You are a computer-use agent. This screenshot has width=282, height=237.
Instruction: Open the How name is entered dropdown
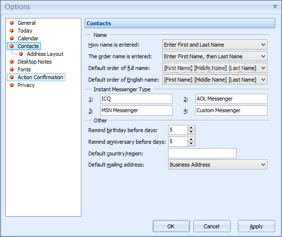click(215, 45)
